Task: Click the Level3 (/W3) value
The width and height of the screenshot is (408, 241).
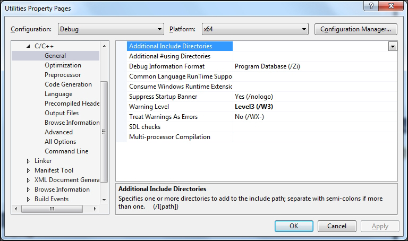Action: point(254,107)
